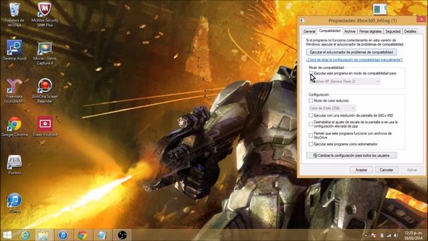
Task: Click Cambiar la configuración para todos los usuarios
Action: tap(352, 155)
